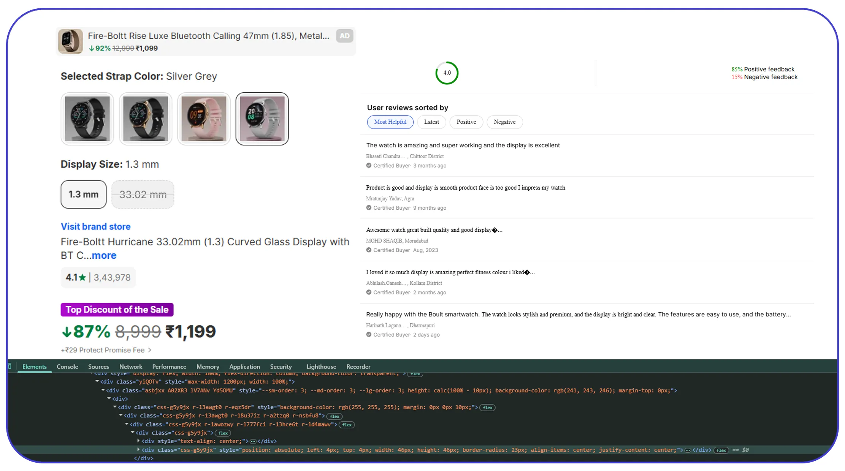845x471 pixels.
Task: Open the Performance tab
Action: [x=169, y=367]
